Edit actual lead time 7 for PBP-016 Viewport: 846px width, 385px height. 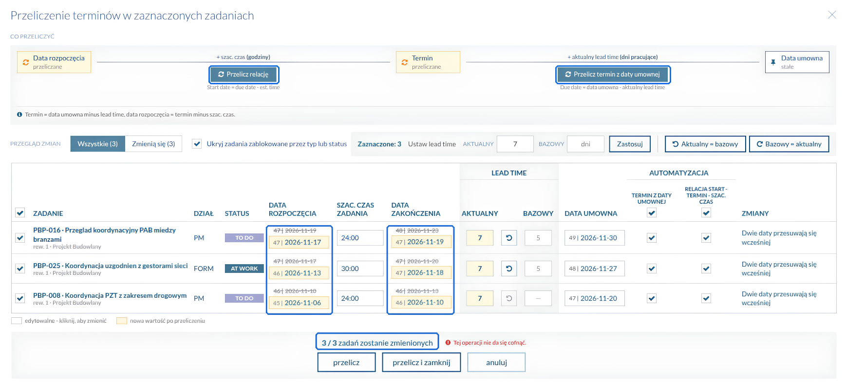(x=480, y=238)
